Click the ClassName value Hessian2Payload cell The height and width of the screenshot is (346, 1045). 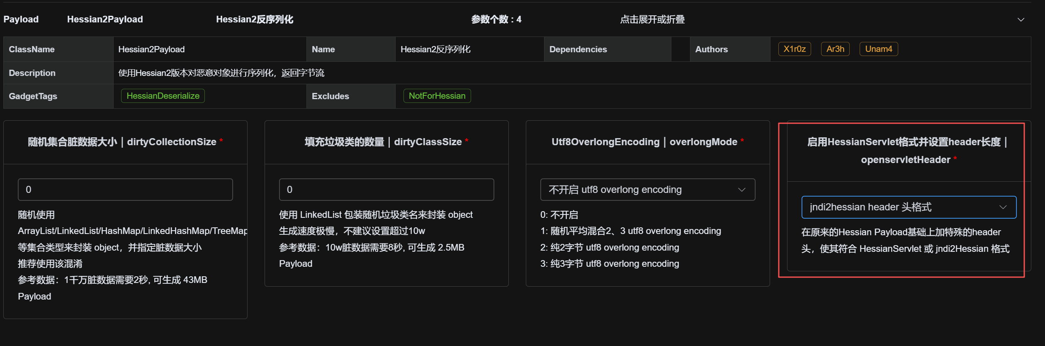tap(151, 49)
